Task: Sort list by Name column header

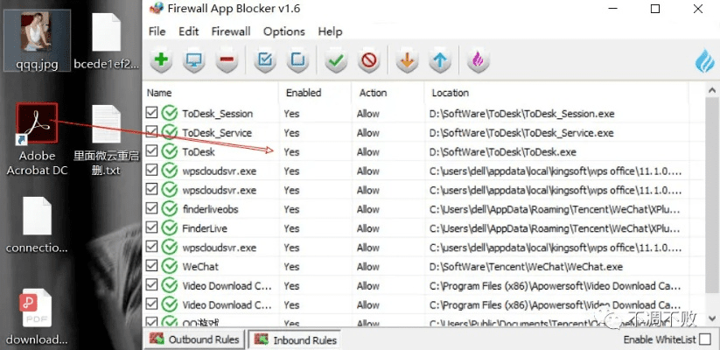Action: (210, 93)
